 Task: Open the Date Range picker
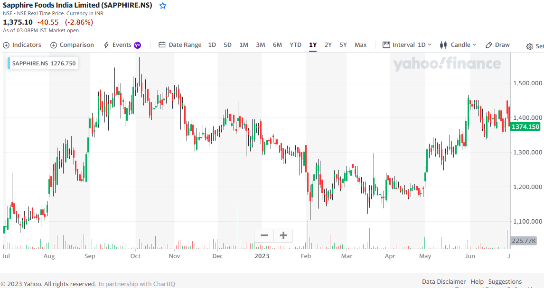tap(180, 45)
